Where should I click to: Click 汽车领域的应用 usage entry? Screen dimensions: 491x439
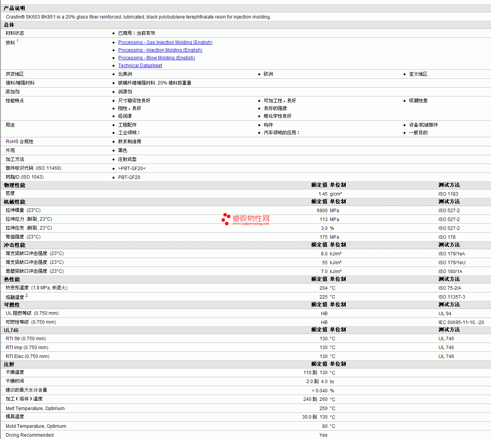[x=281, y=133]
